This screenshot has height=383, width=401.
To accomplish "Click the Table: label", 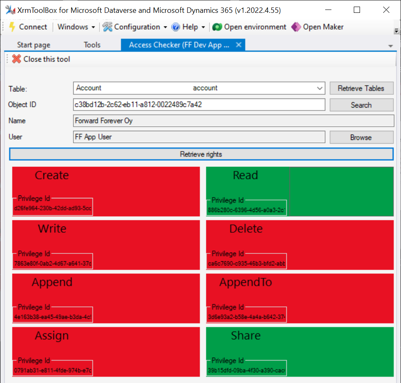I will coord(18,89).
